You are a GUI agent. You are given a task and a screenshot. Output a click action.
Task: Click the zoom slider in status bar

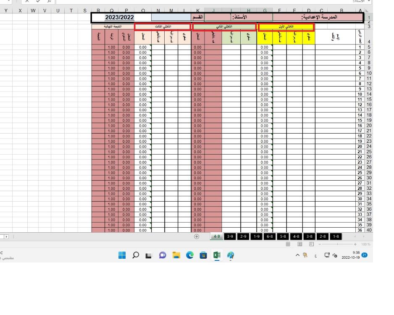[337, 244]
